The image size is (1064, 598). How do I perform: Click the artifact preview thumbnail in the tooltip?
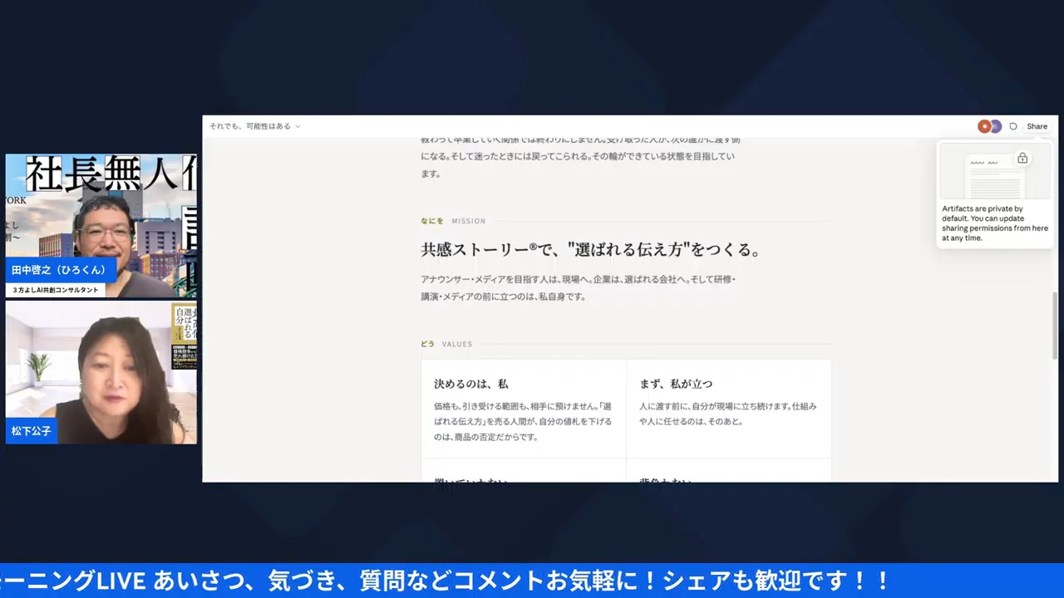point(995,172)
